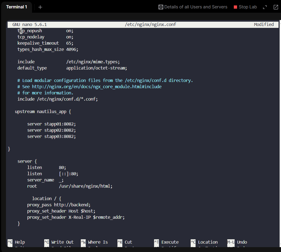
Task: Click ^O Write Out shortcut
Action: tap(59, 242)
